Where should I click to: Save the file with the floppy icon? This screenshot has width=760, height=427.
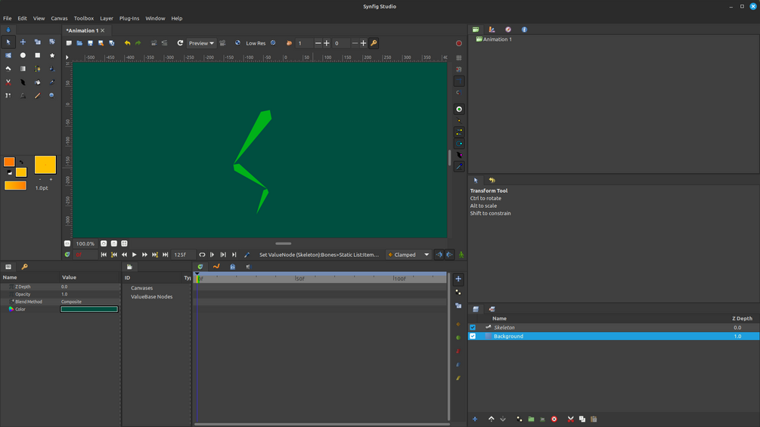pos(90,43)
